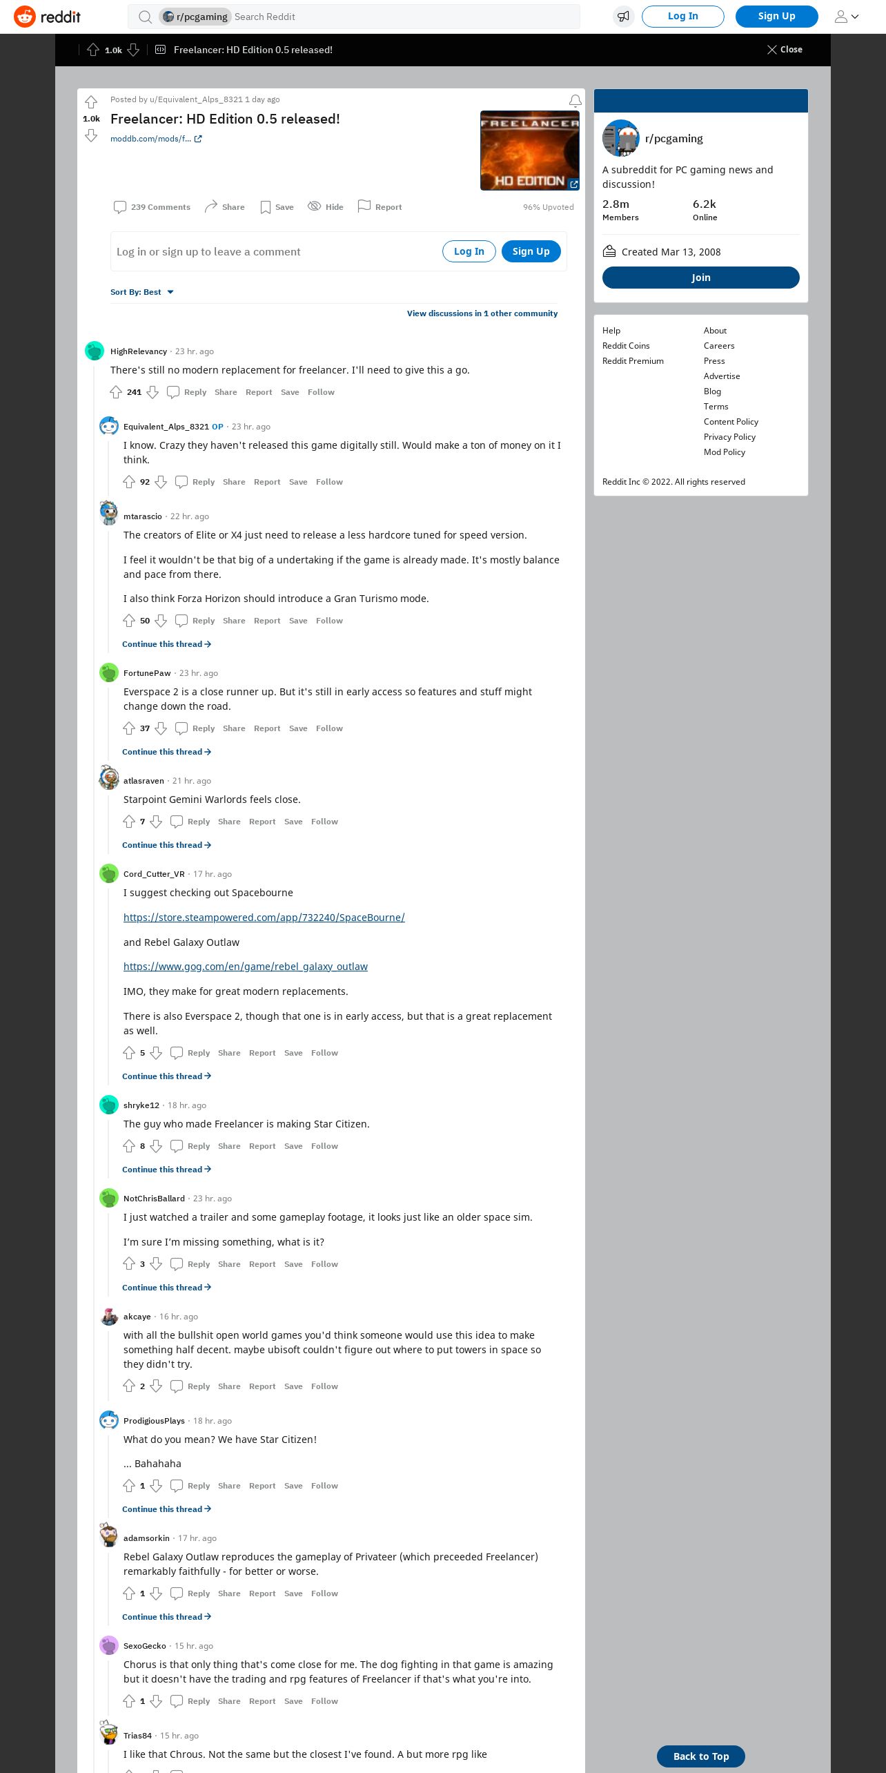
Task: Click the Reddit logo home icon
Action: pos(25,17)
